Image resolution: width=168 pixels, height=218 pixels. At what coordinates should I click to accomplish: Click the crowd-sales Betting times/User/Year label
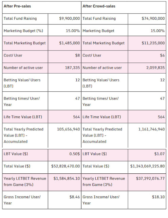pos(100,102)
